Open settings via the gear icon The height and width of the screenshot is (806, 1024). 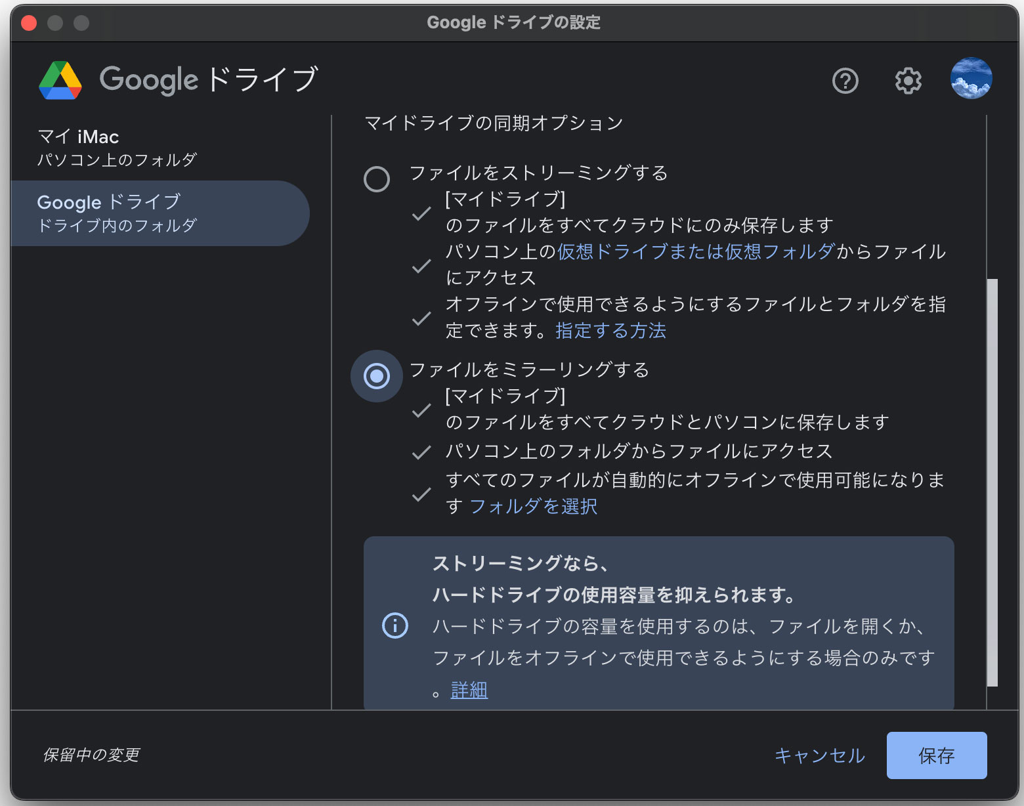click(908, 81)
